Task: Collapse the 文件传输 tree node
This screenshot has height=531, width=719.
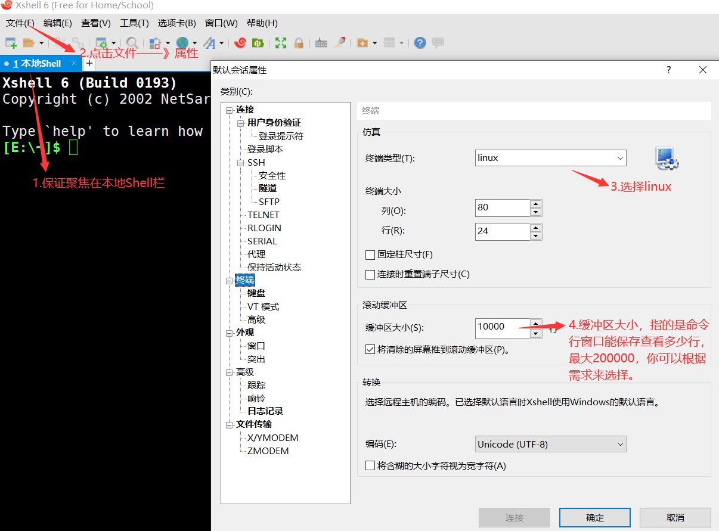Action: (x=228, y=424)
